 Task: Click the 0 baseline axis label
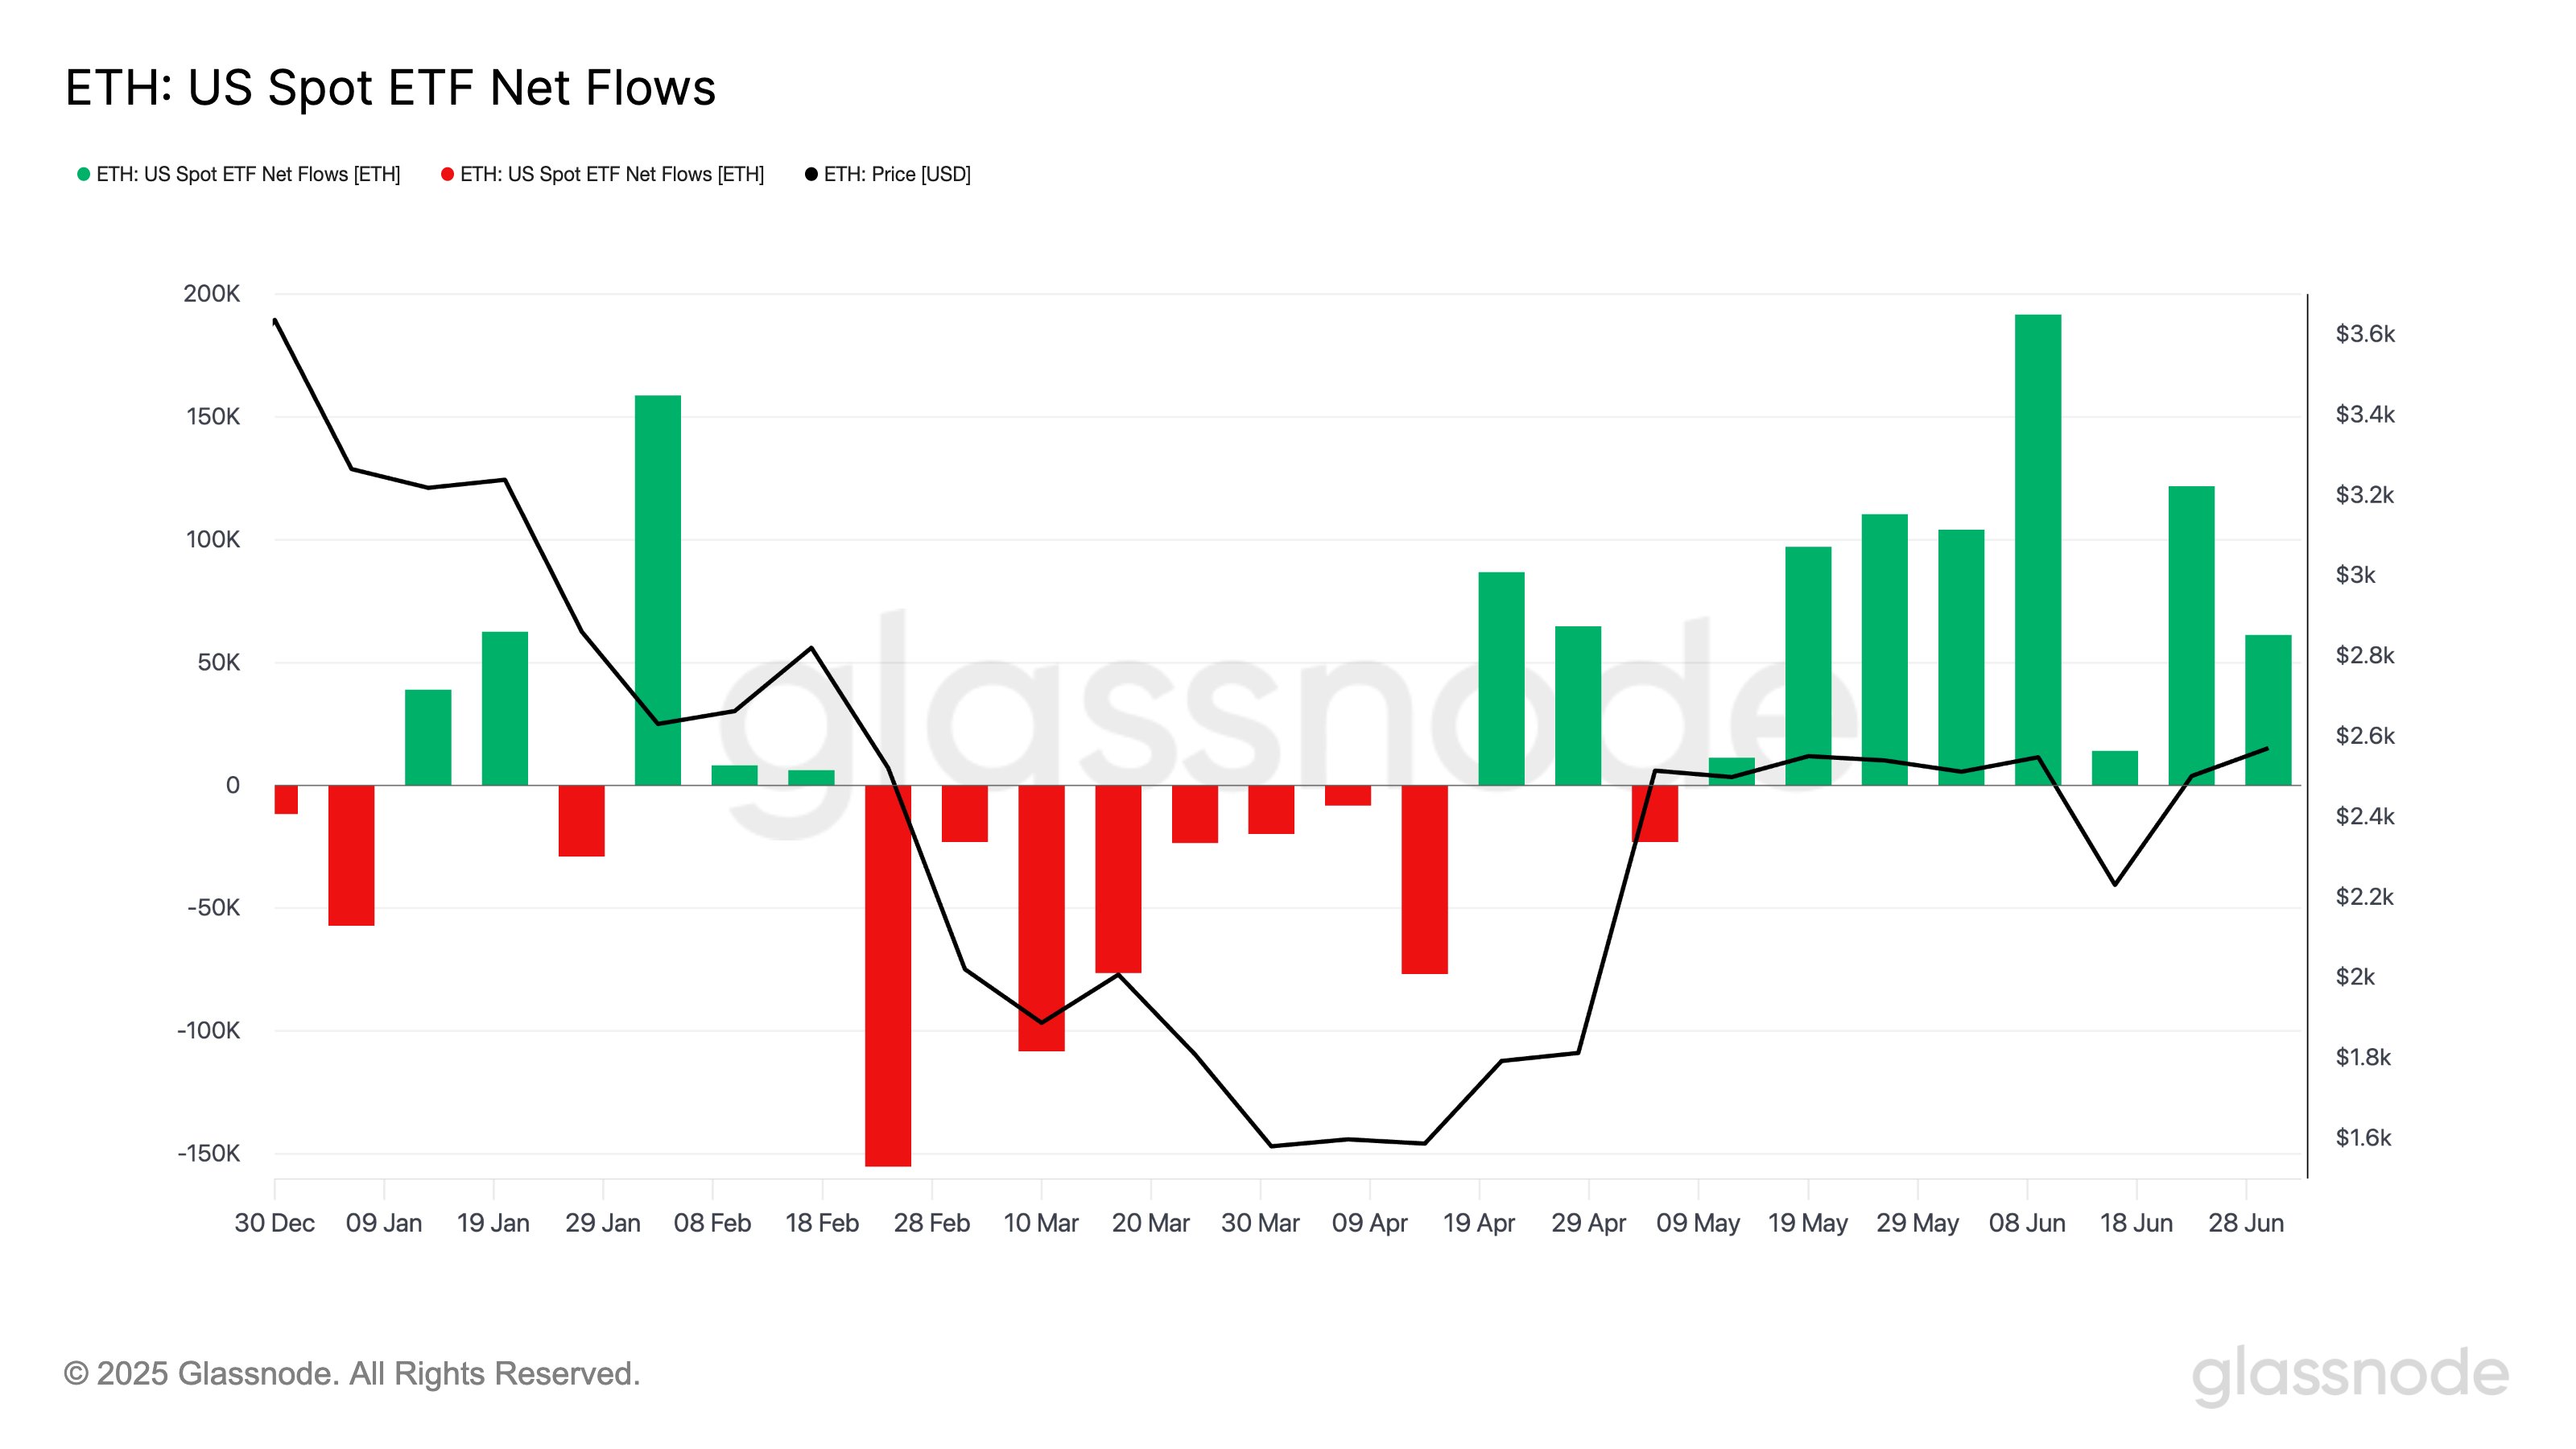[232, 785]
